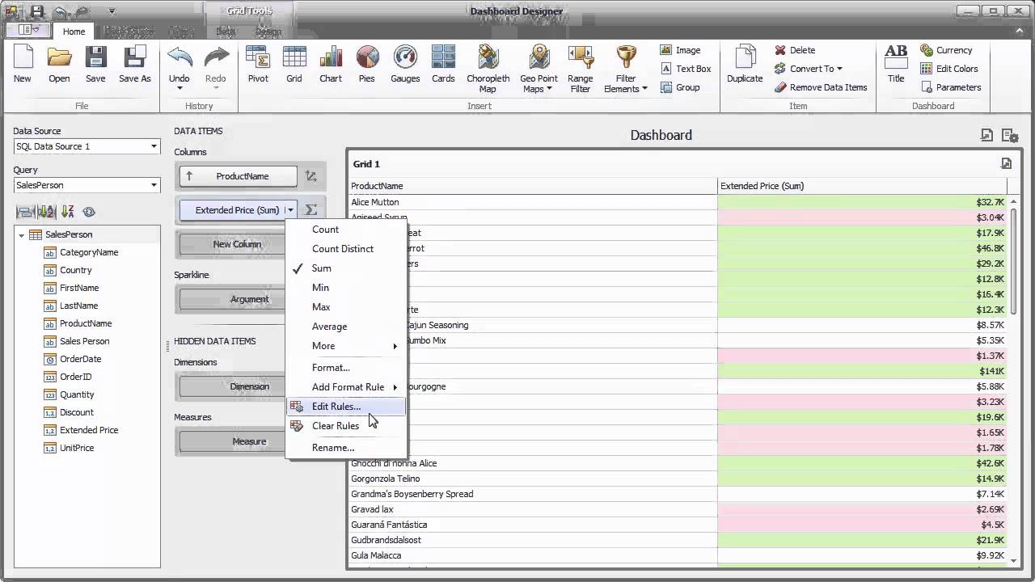Insert a Pivot item
Screen dimensions: 1035x582
pyautogui.click(x=258, y=65)
